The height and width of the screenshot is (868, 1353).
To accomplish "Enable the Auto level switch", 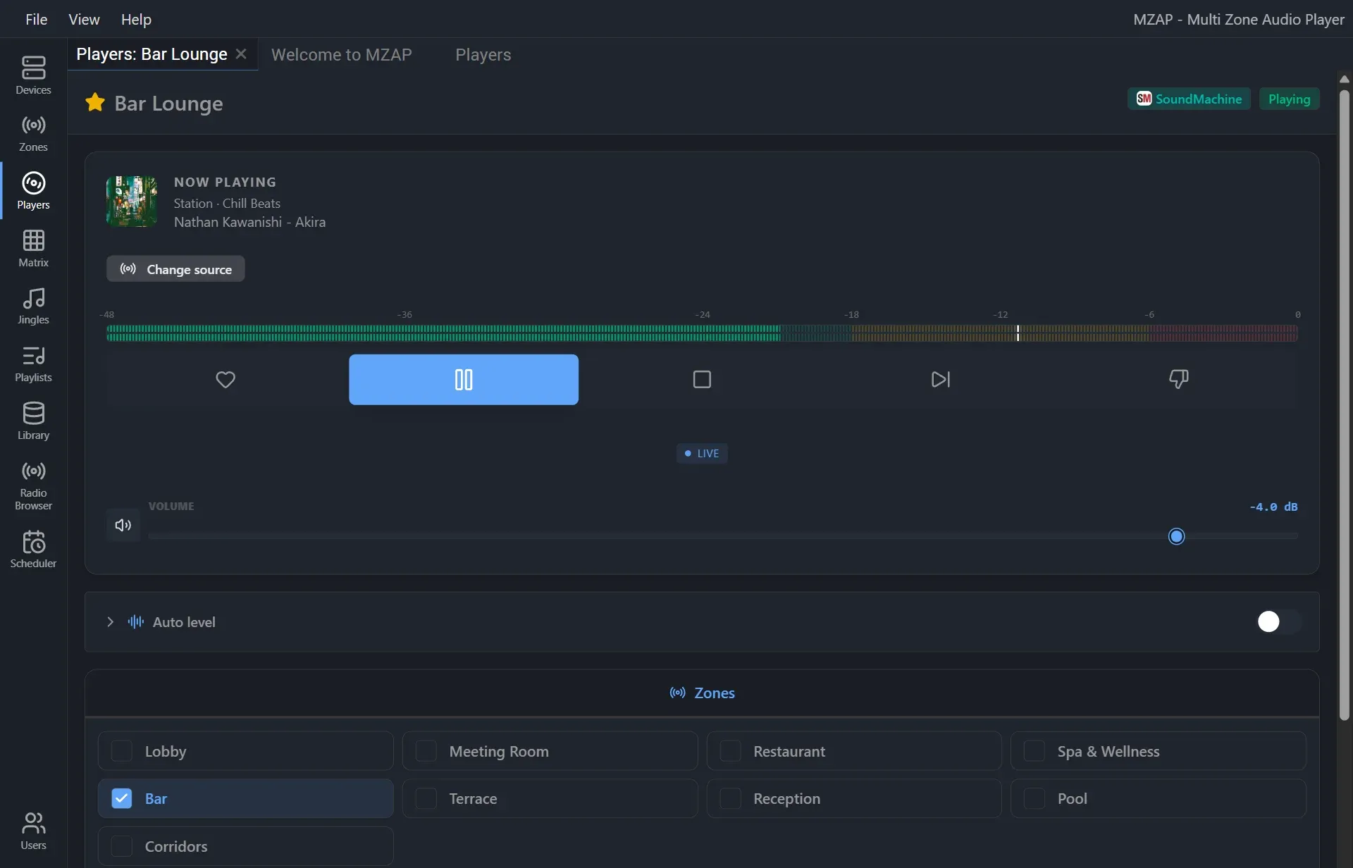I will click(1279, 621).
